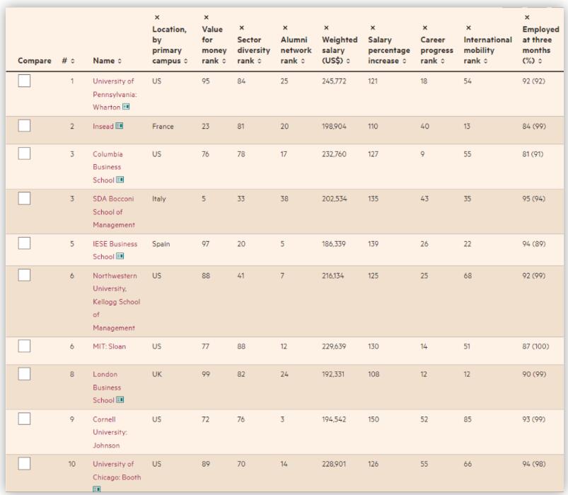Open the profile icon beside London Business School
The height and width of the screenshot is (495, 568).
click(120, 400)
